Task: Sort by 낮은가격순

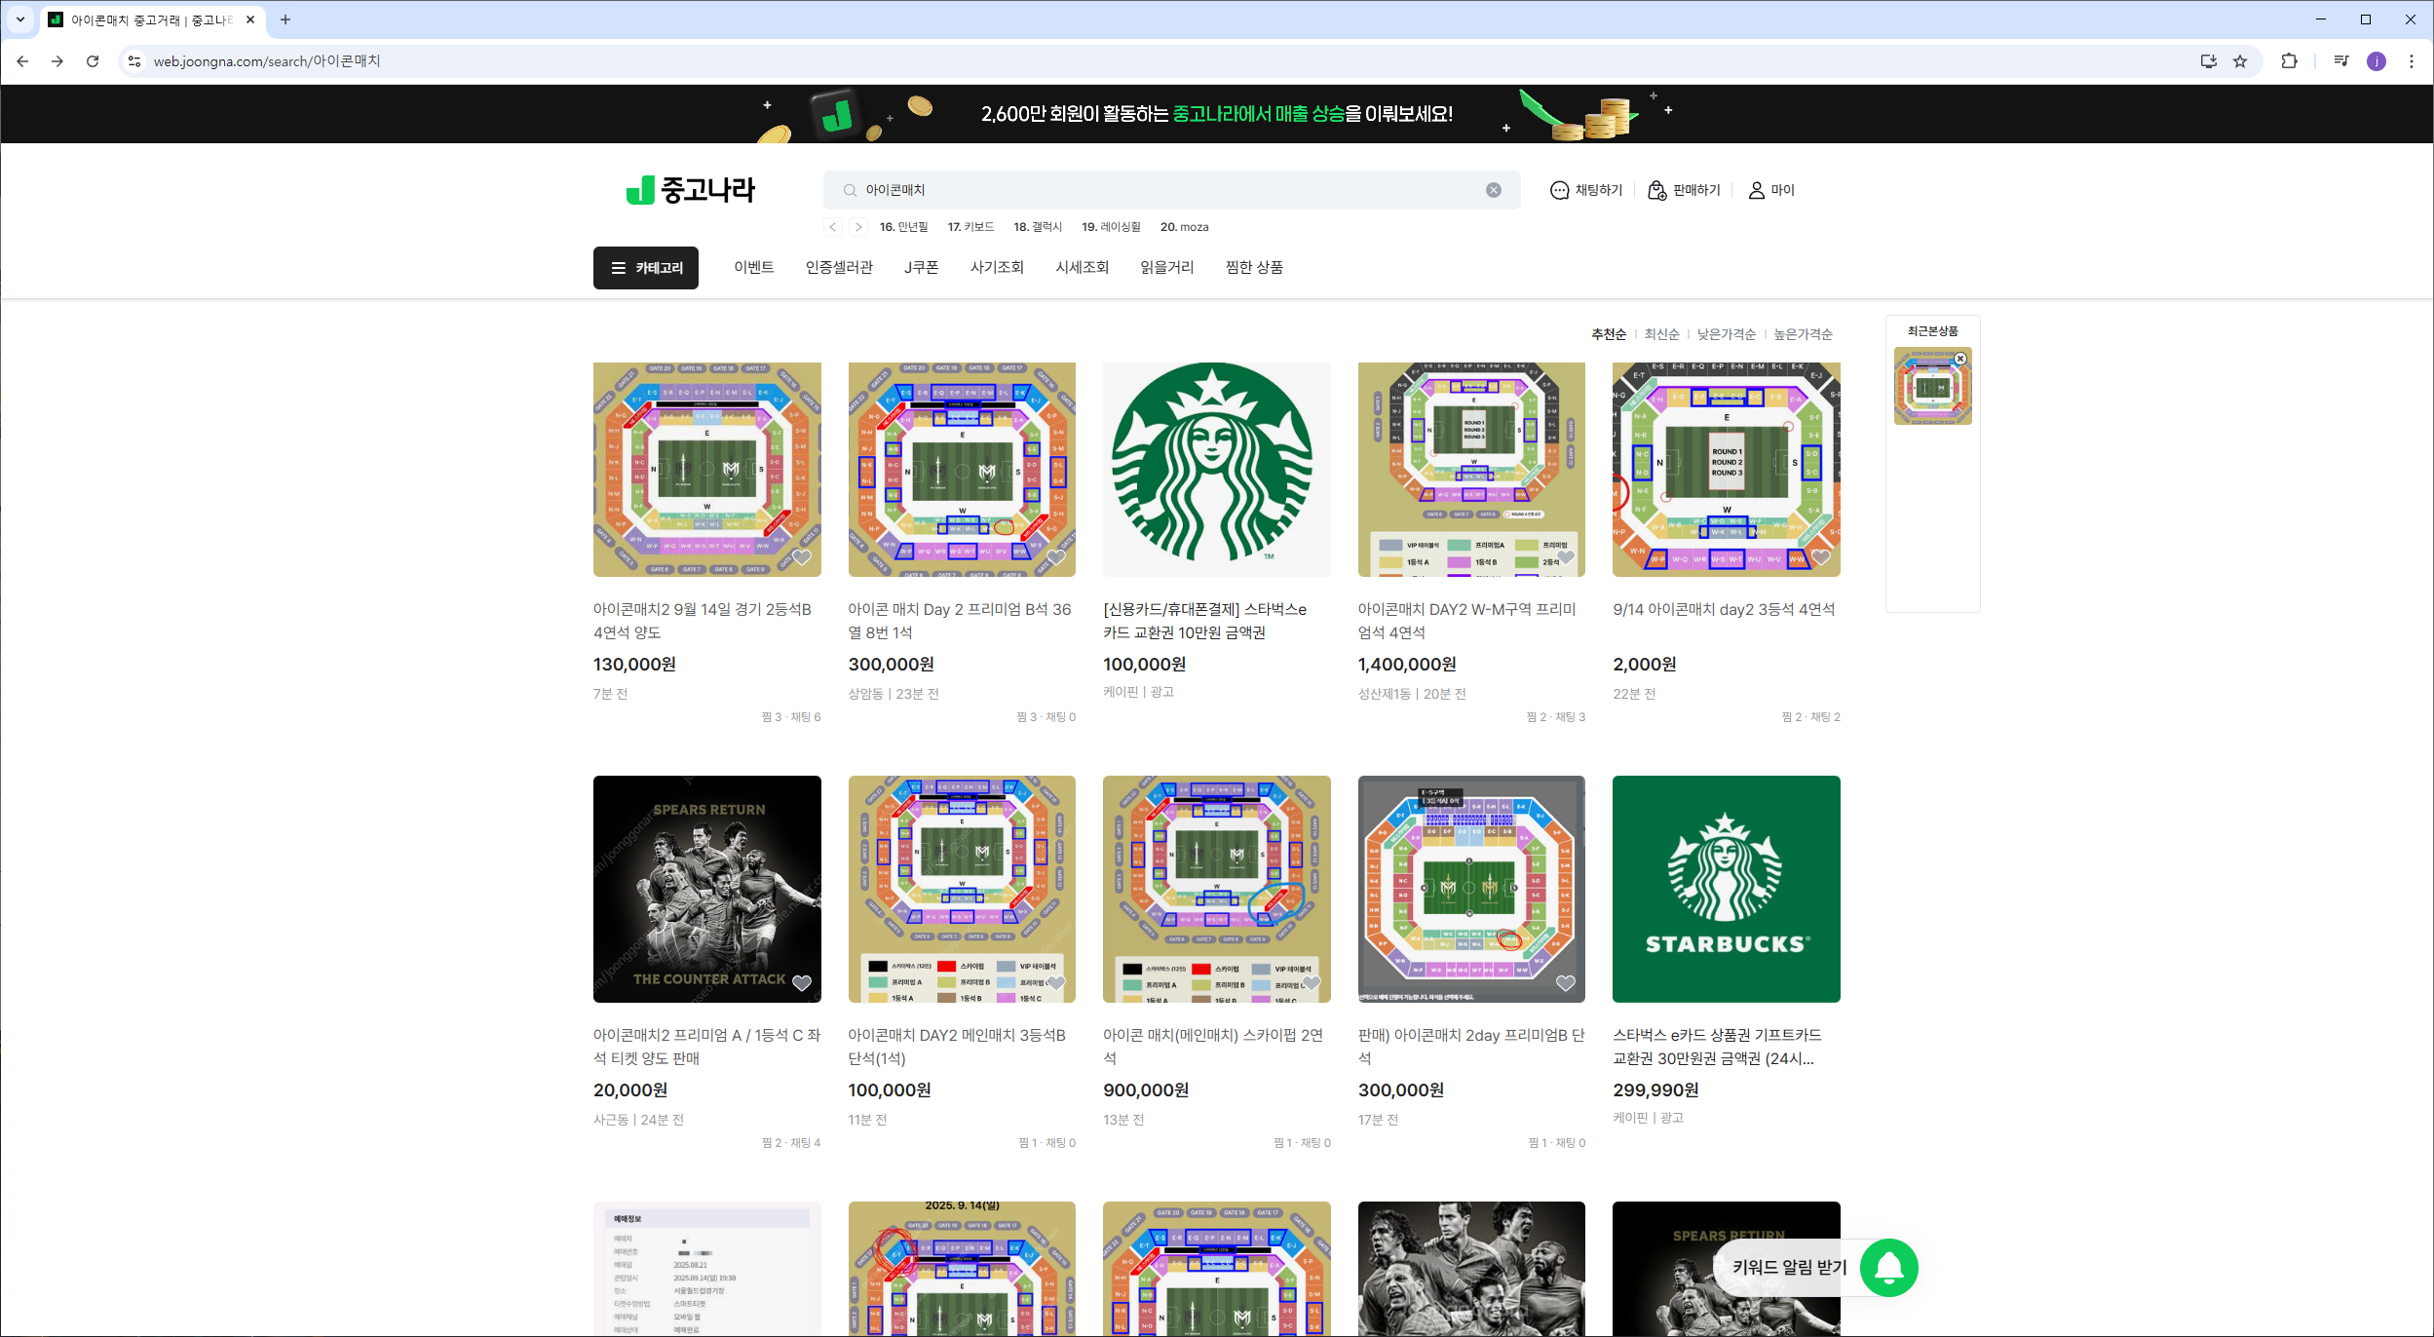Action: [1727, 334]
